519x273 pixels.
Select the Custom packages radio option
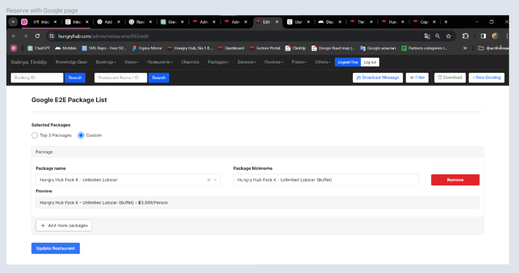(81, 135)
